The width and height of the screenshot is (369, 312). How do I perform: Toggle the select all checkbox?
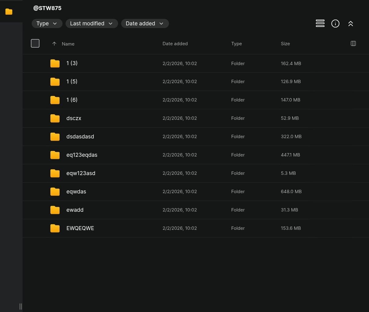pos(35,43)
